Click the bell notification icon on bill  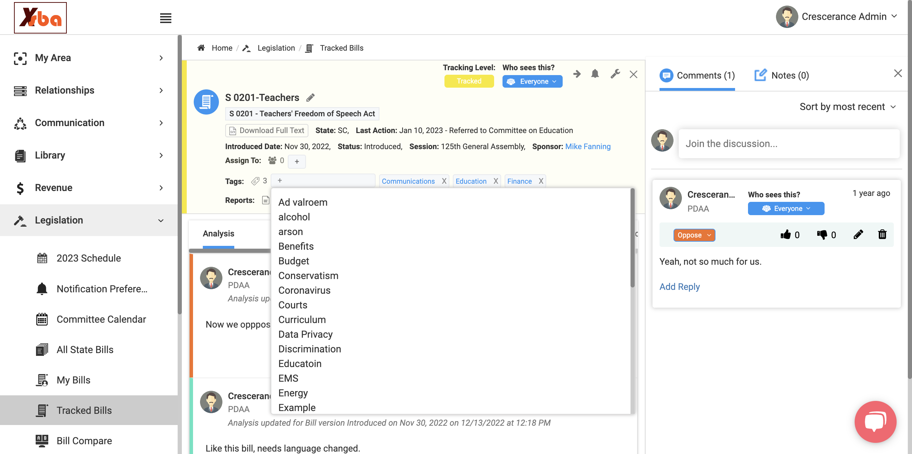(595, 74)
